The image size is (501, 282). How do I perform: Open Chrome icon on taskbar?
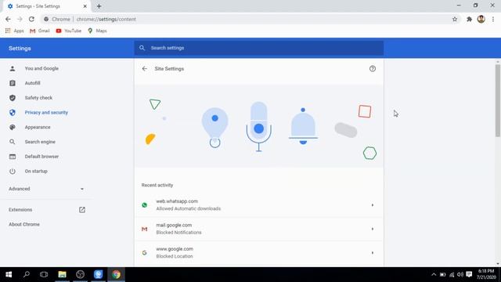(x=116, y=274)
